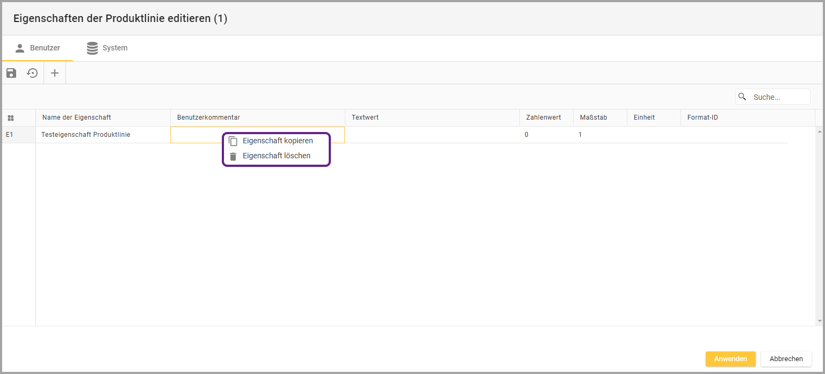Screen dimensions: 825x374
Task: Select the Benutzer tab
Action: [x=38, y=48]
